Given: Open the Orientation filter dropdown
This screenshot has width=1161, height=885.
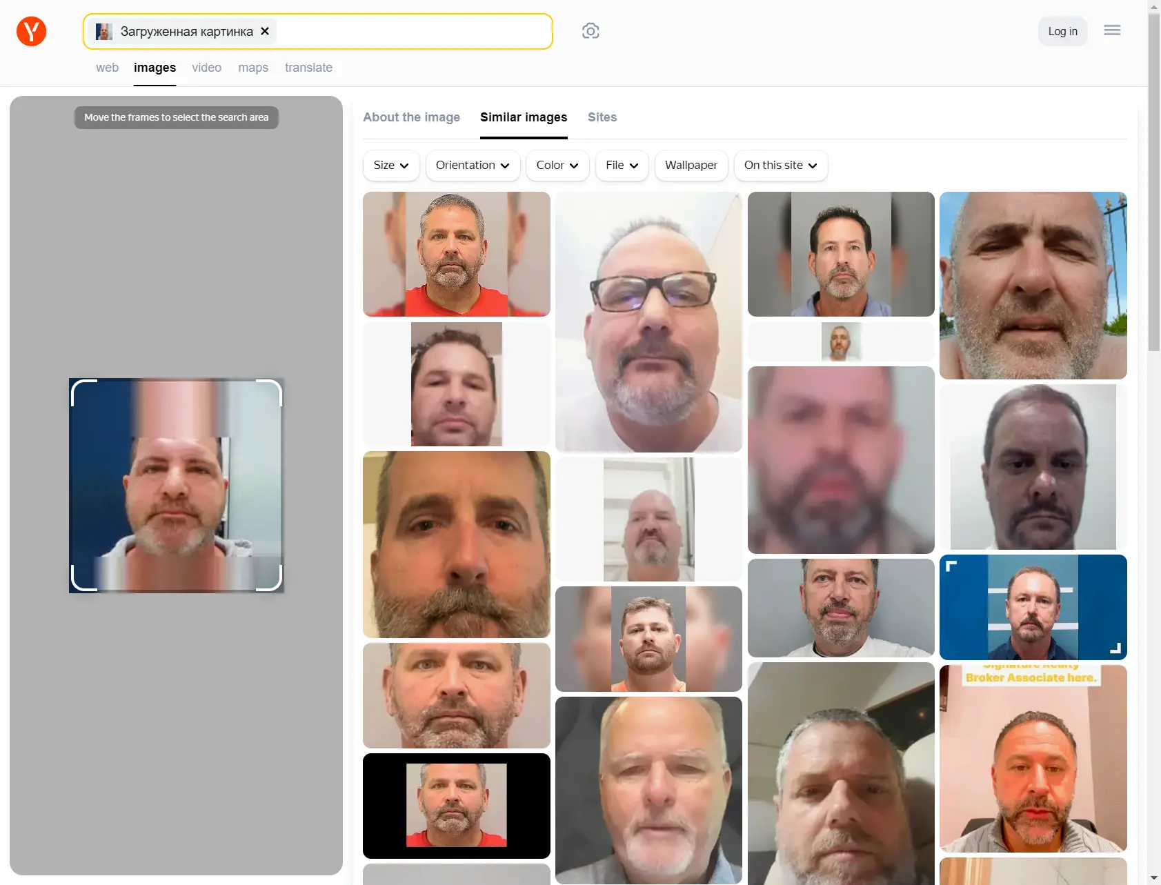Looking at the screenshot, I should click(473, 166).
